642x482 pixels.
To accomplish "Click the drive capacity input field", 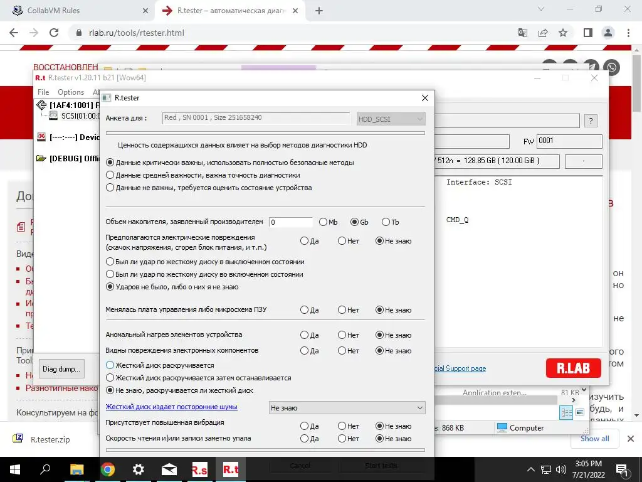I will (291, 222).
